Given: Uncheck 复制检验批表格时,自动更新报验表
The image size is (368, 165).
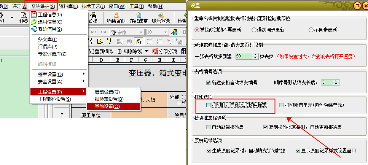Looking at the screenshot, I should click(x=266, y=127).
